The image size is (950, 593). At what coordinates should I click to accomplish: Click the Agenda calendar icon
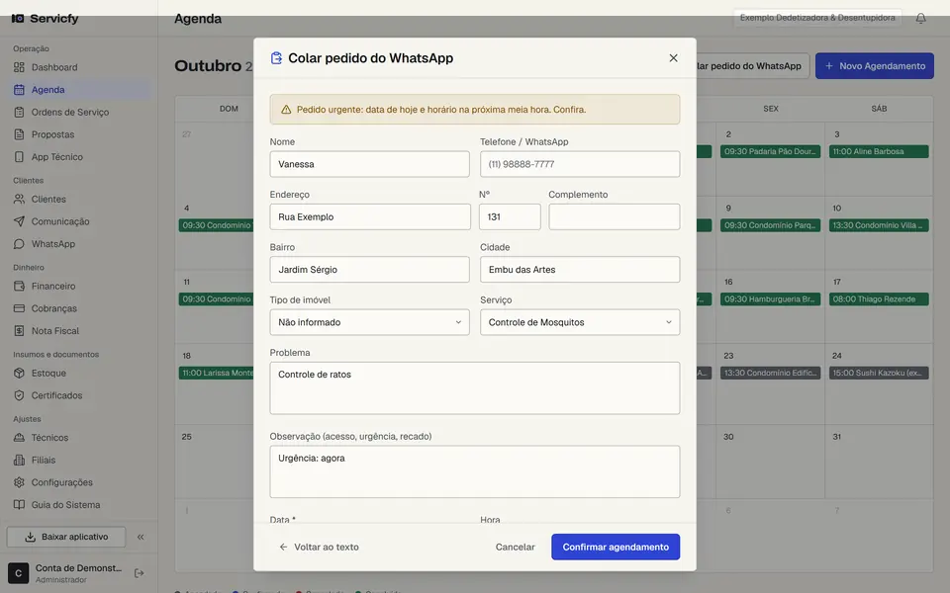[20, 90]
